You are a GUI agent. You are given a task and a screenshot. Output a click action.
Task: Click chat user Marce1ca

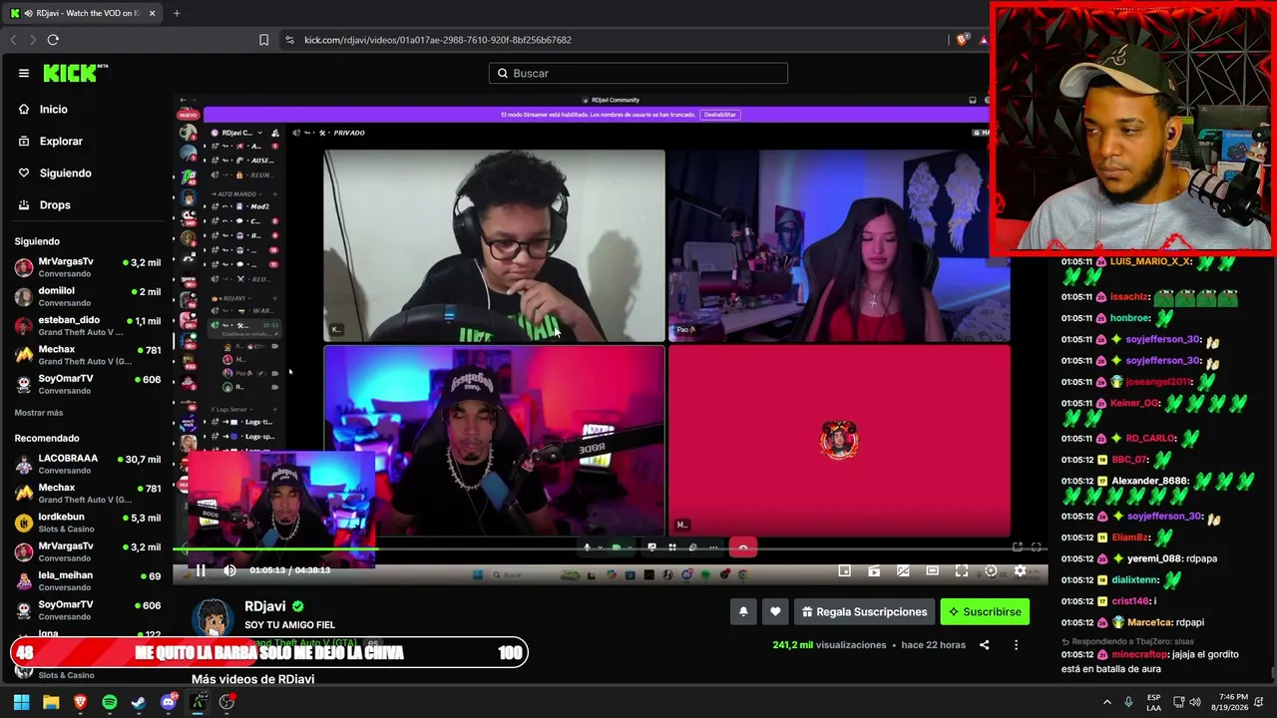[1150, 622]
